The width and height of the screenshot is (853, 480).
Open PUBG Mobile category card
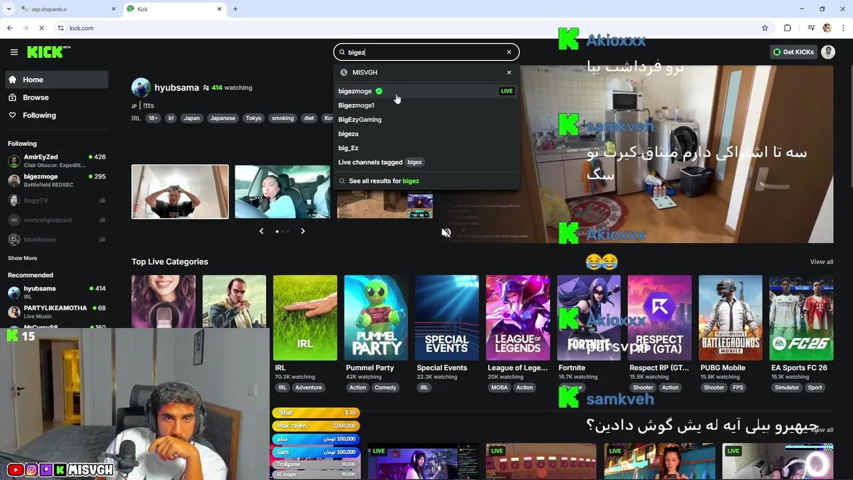click(x=730, y=317)
